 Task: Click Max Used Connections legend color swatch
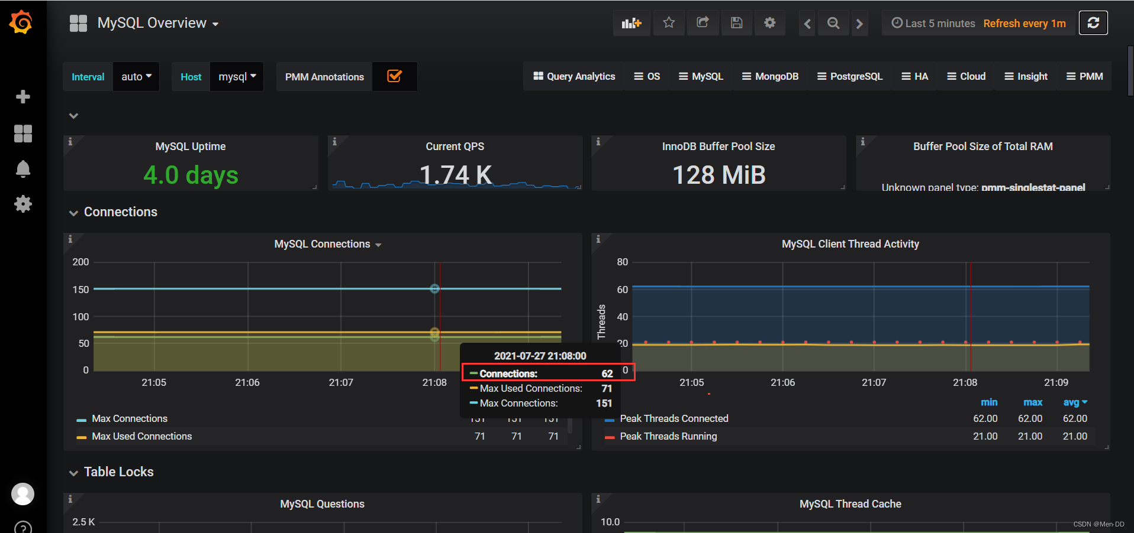point(82,437)
